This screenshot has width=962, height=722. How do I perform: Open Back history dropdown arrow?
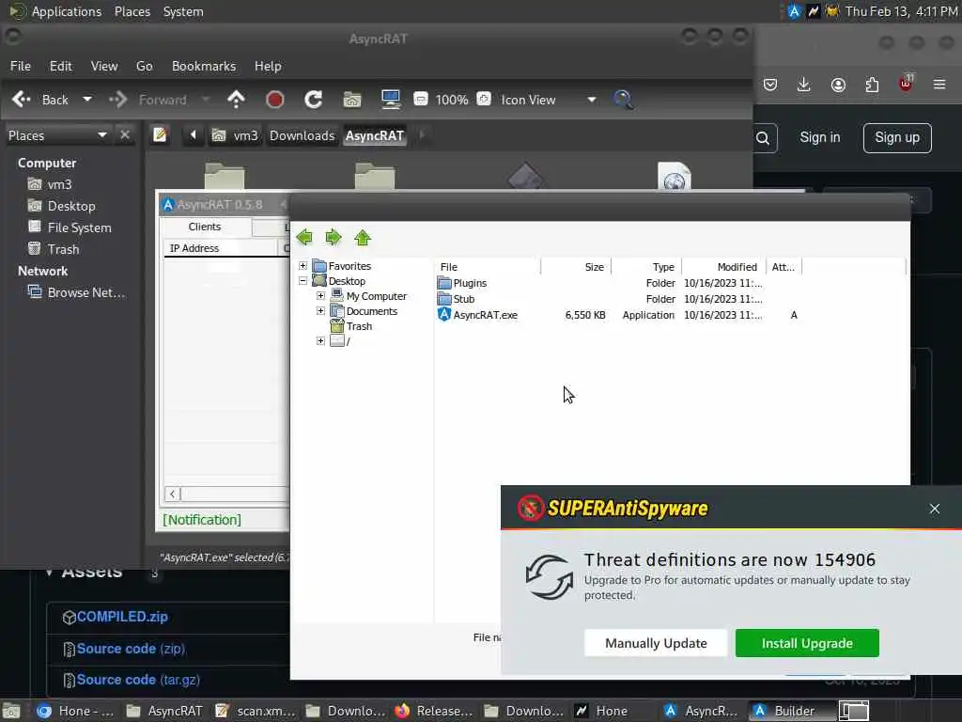[87, 100]
